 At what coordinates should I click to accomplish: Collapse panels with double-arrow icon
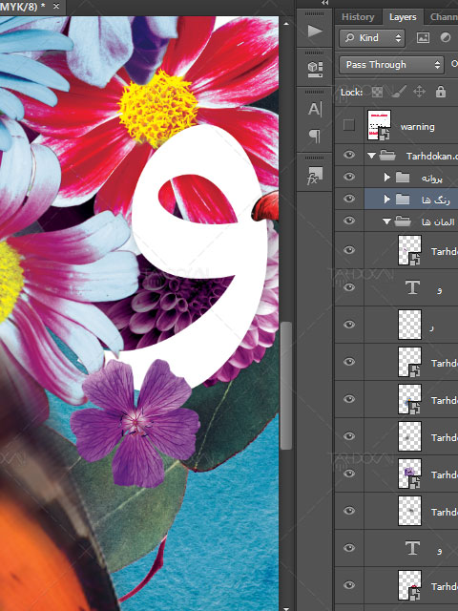point(324,3)
